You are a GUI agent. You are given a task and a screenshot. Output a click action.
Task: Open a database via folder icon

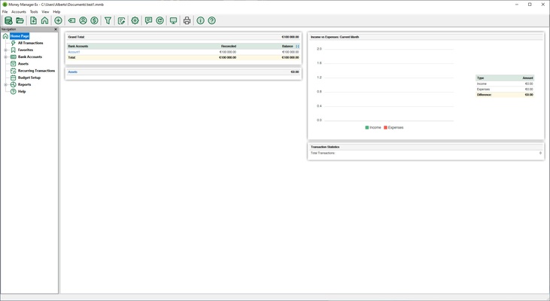(x=20, y=21)
